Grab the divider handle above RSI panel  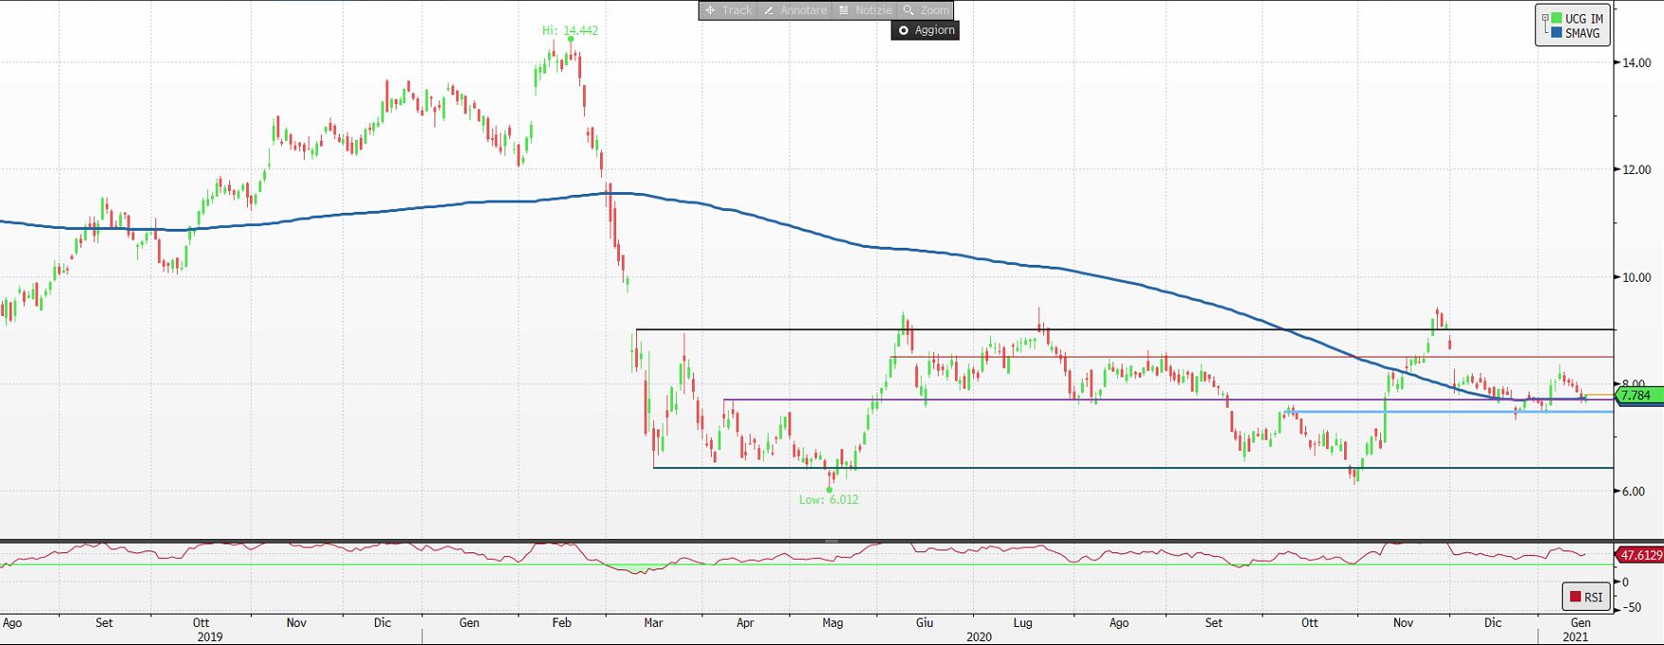[831, 541]
